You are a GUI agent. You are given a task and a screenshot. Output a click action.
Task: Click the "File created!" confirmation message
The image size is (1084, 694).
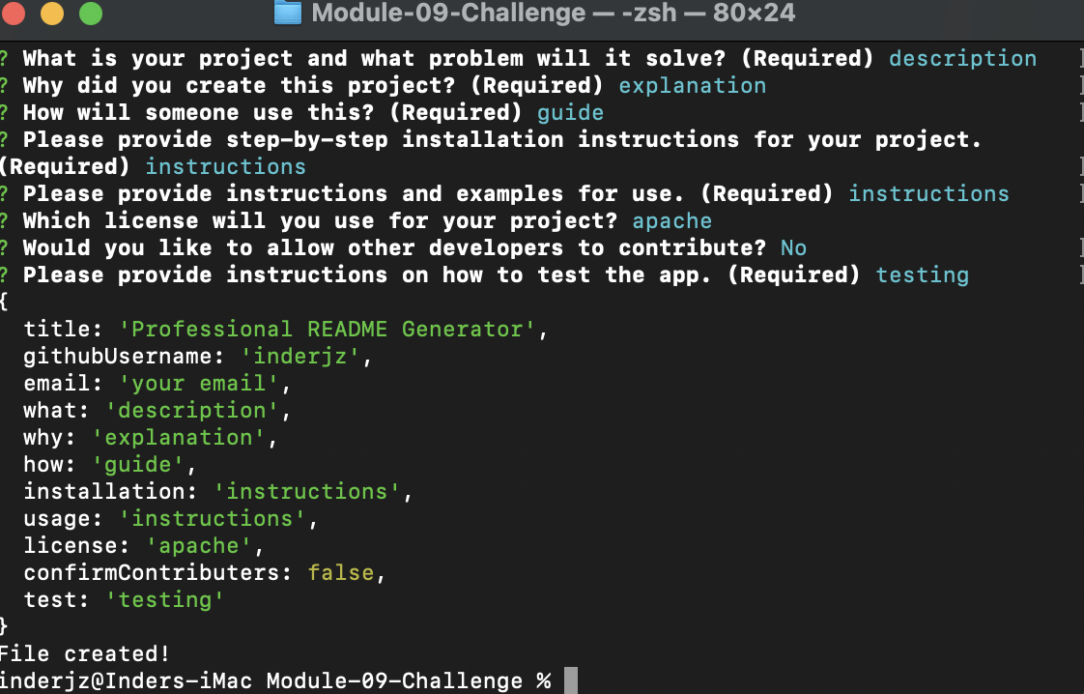83,653
